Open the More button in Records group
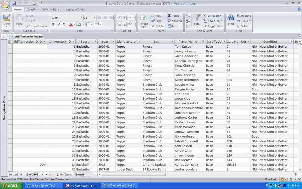 (x=174, y=26)
